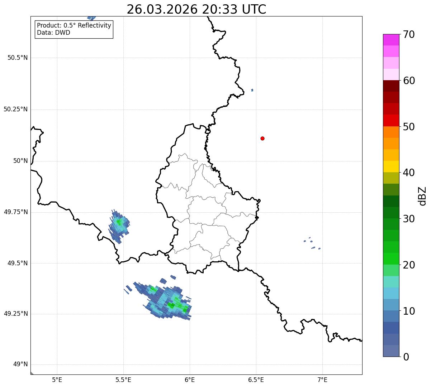Click the 50.25°N latitude label
Screen dimensions: 431x387
pos(16,109)
